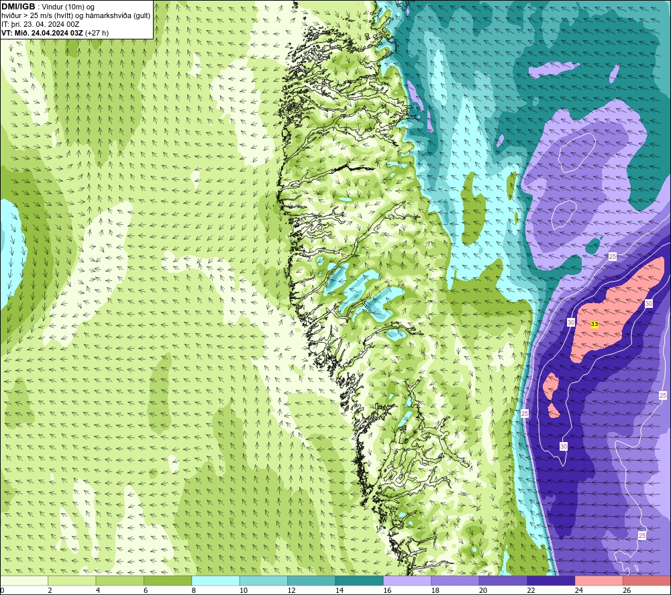This screenshot has width=671, height=595.
Task: Pick the light lavender 16–18 scale swatch
Action: point(407,580)
